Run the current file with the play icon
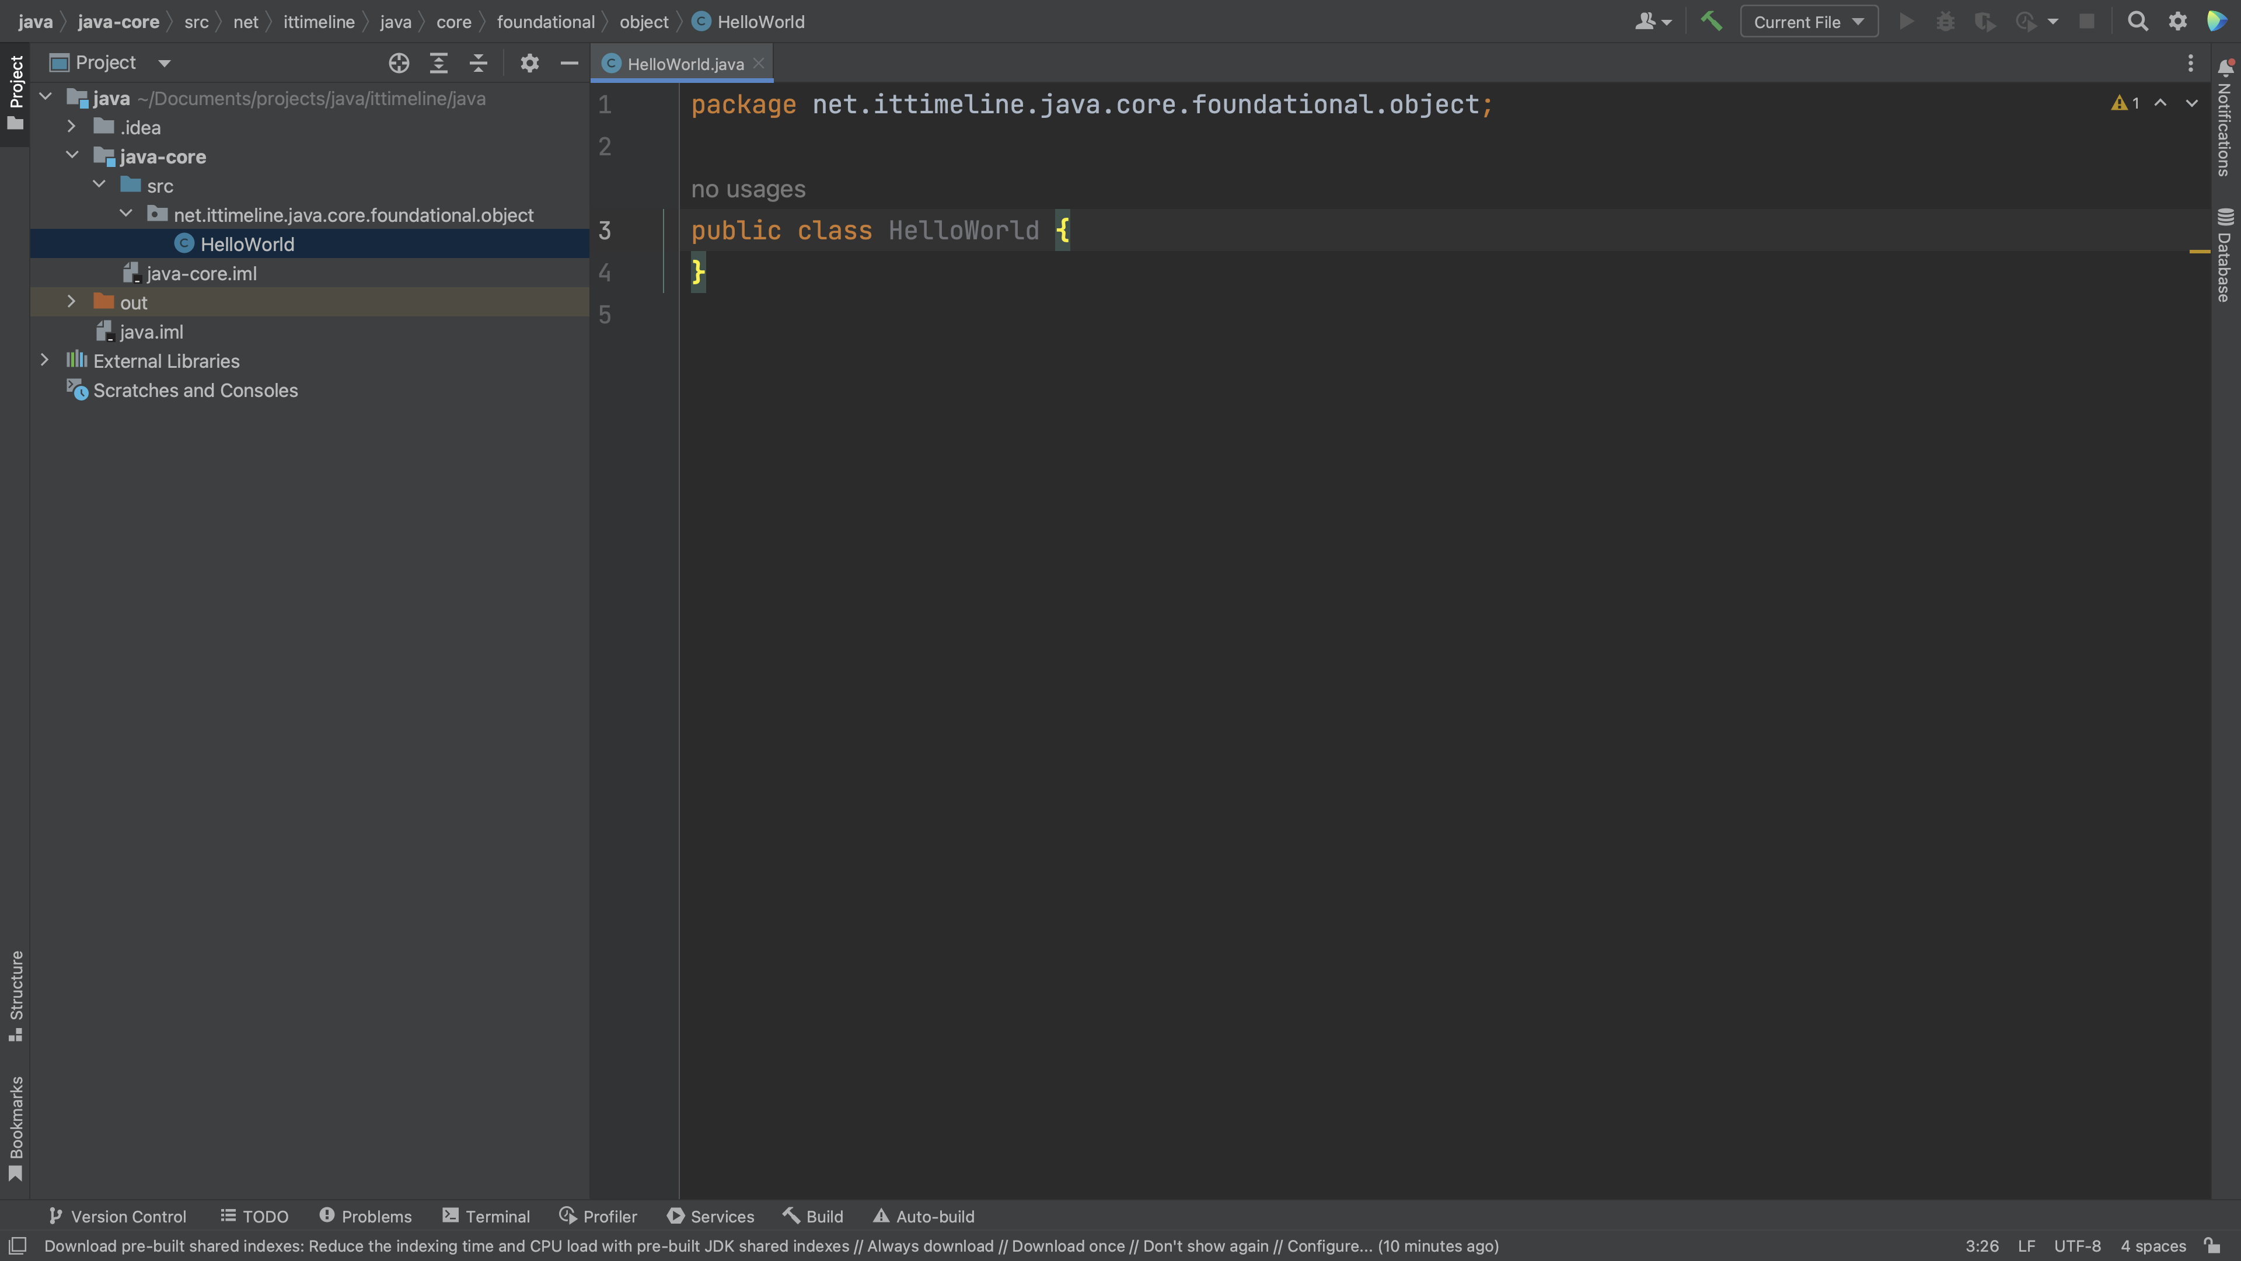This screenshot has width=2241, height=1261. 1905,22
